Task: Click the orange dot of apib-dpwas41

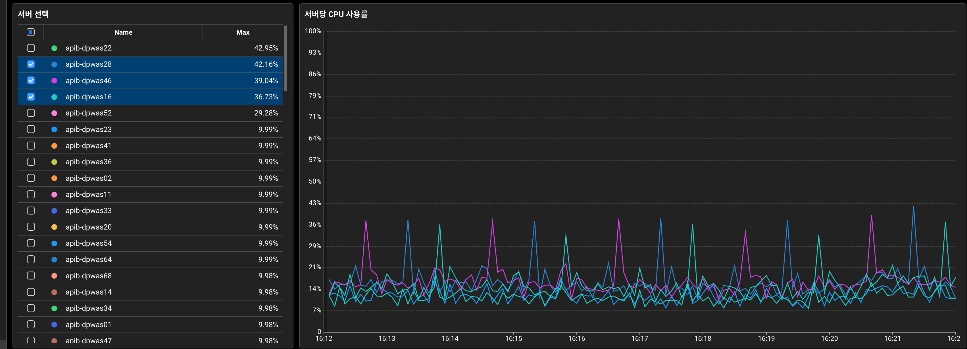Action: pyautogui.click(x=54, y=146)
